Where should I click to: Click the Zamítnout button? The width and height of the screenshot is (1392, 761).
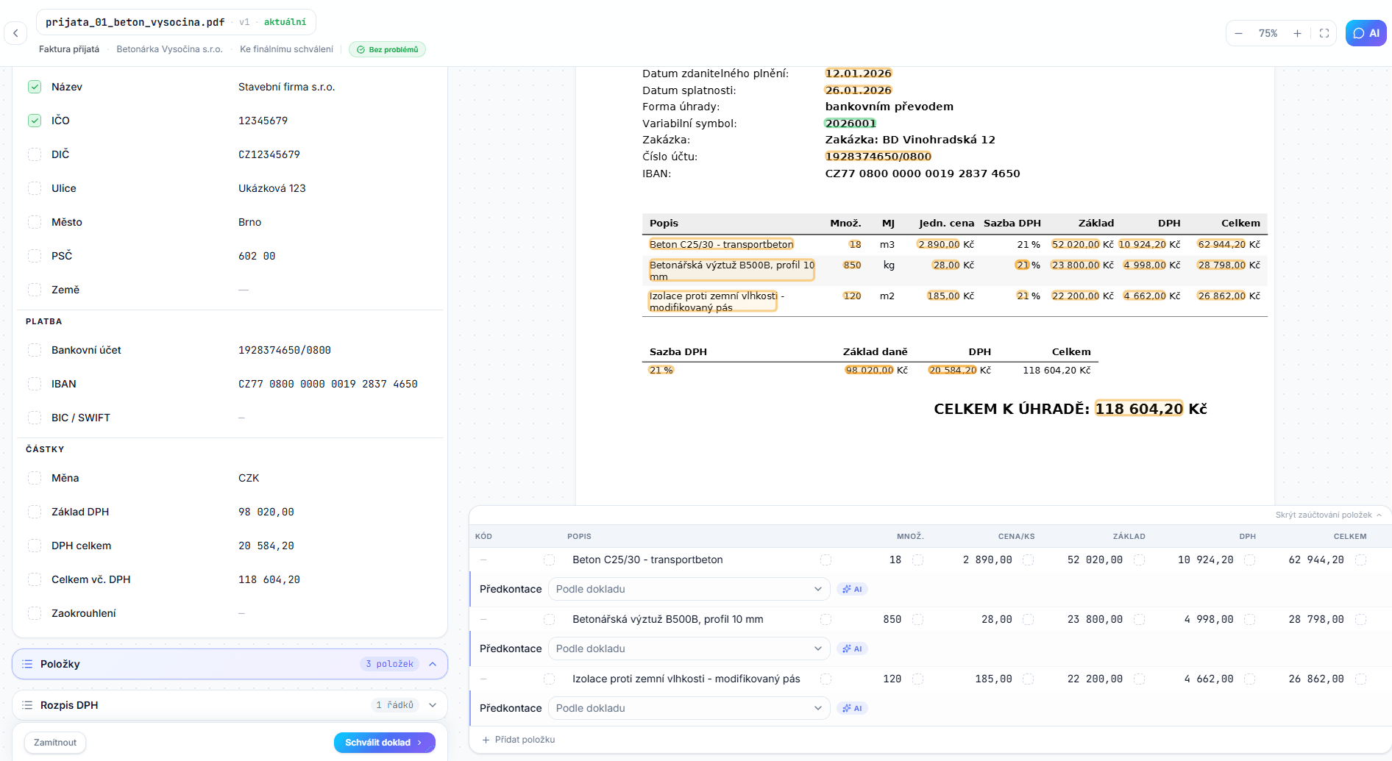point(55,743)
